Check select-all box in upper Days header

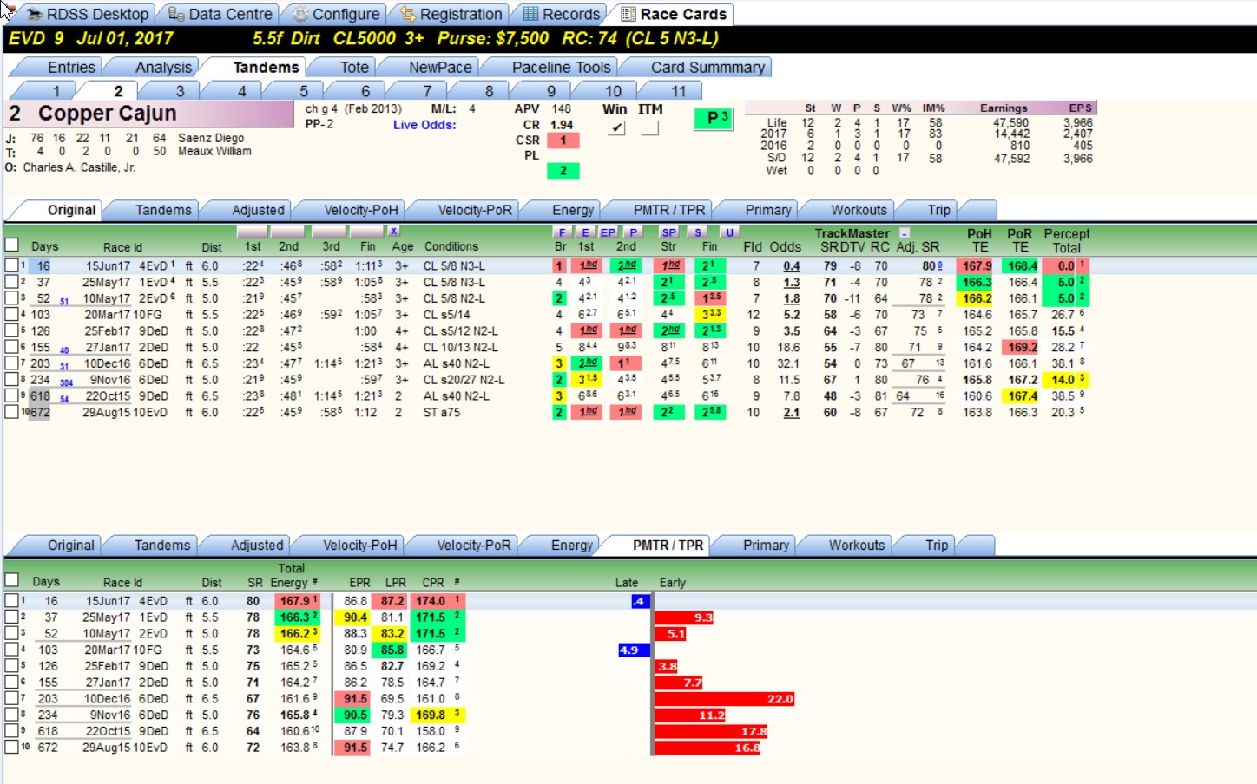11,245
